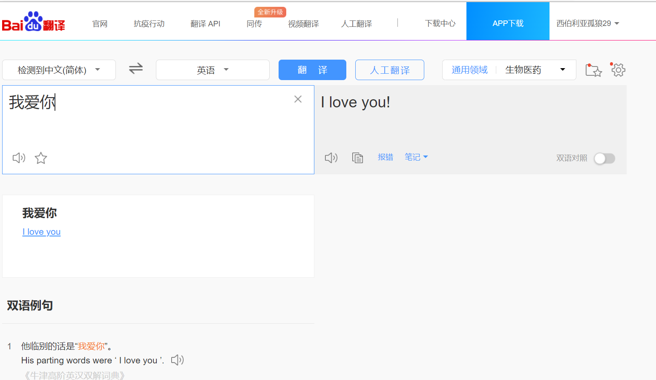The image size is (656, 380).
Task: Click the Baidu Translate logo
Action: 34,22
